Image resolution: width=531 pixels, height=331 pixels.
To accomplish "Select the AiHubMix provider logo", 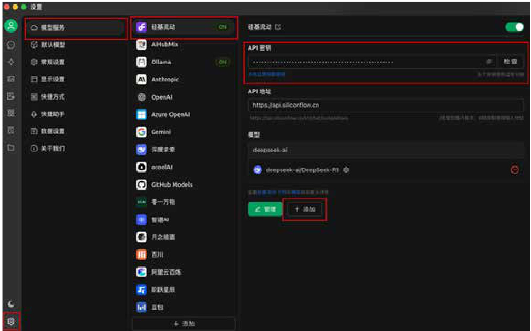I will [142, 44].
